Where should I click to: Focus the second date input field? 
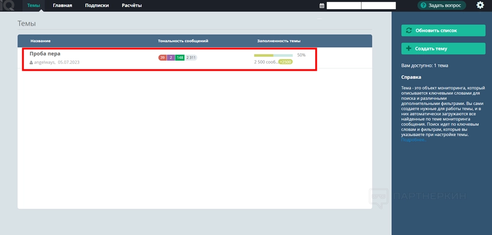(379, 6)
